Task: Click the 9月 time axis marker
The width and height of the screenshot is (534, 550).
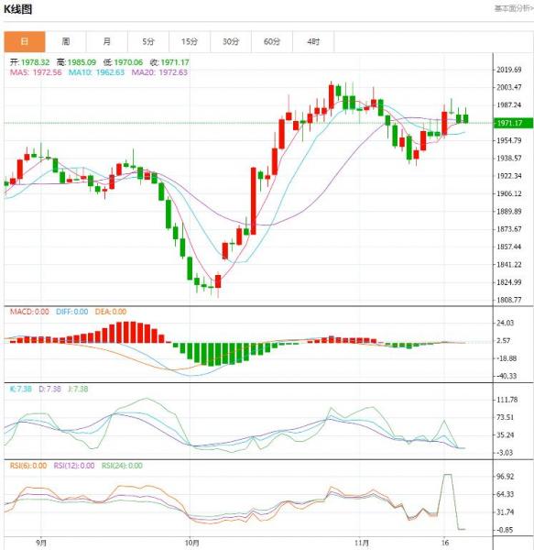Action: point(41,543)
